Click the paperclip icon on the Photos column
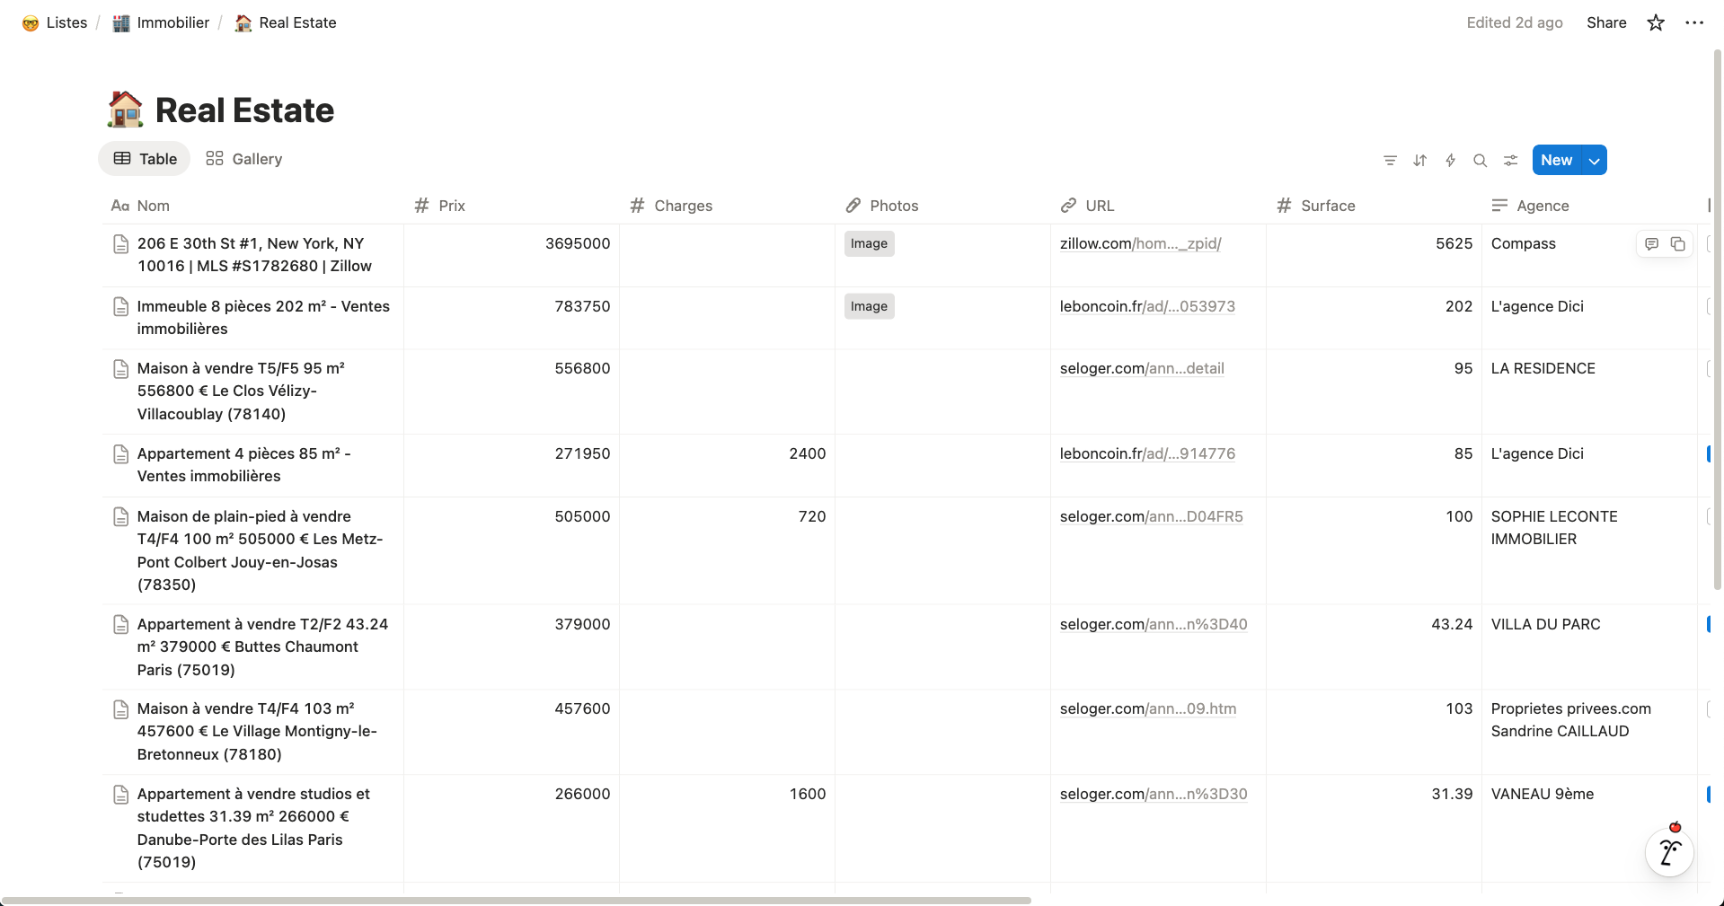This screenshot has height=906, width=1724. point(853,206)
